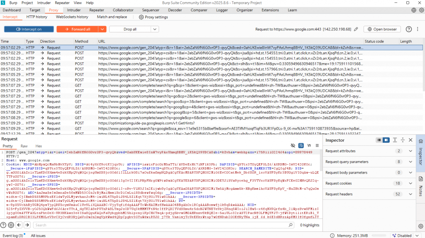Screen dimensions: 425x238
Task: Open the globe icon in top bar
Action: 414,10
